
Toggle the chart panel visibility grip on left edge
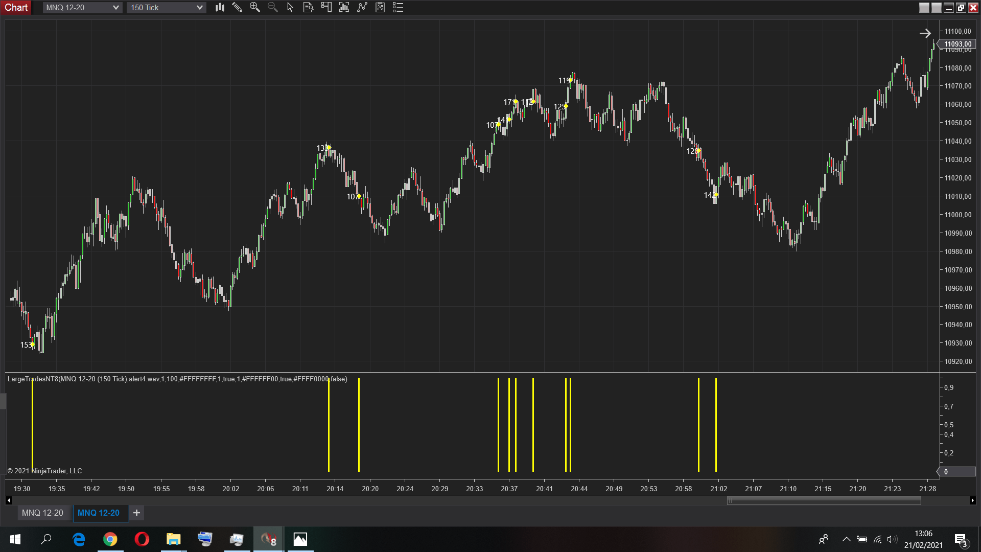coord(2,402)
